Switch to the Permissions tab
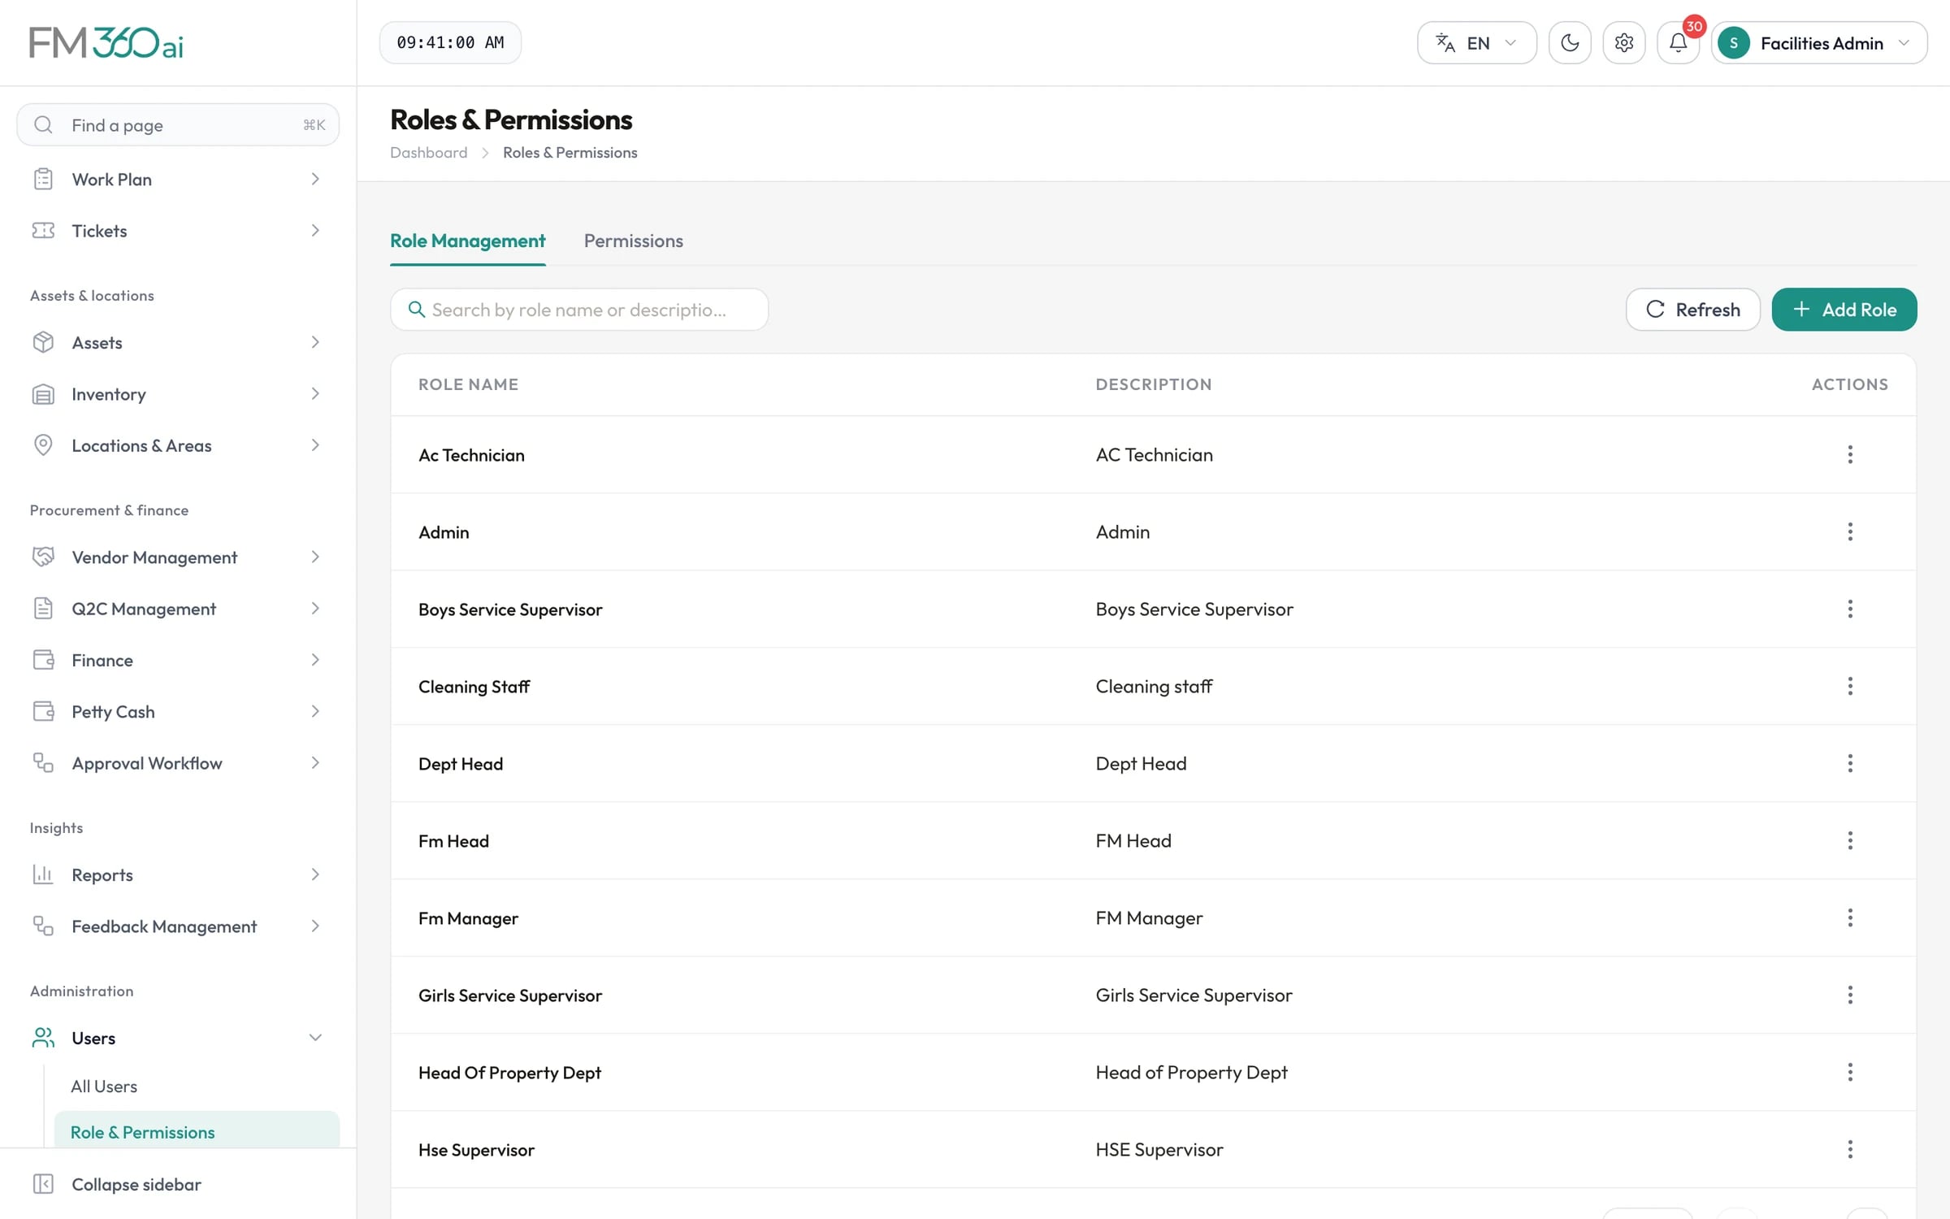This screenshot has height=1219, width=1950. tap(633, 241)
